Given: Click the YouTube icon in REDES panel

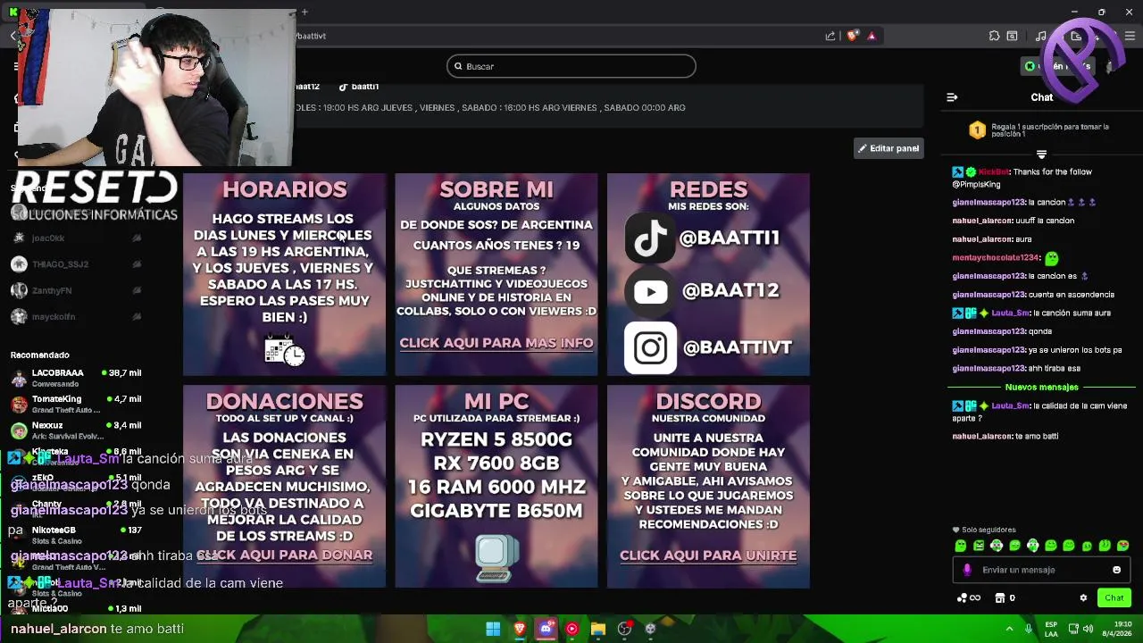Looking at the screenshot, I should click(650, 291).
